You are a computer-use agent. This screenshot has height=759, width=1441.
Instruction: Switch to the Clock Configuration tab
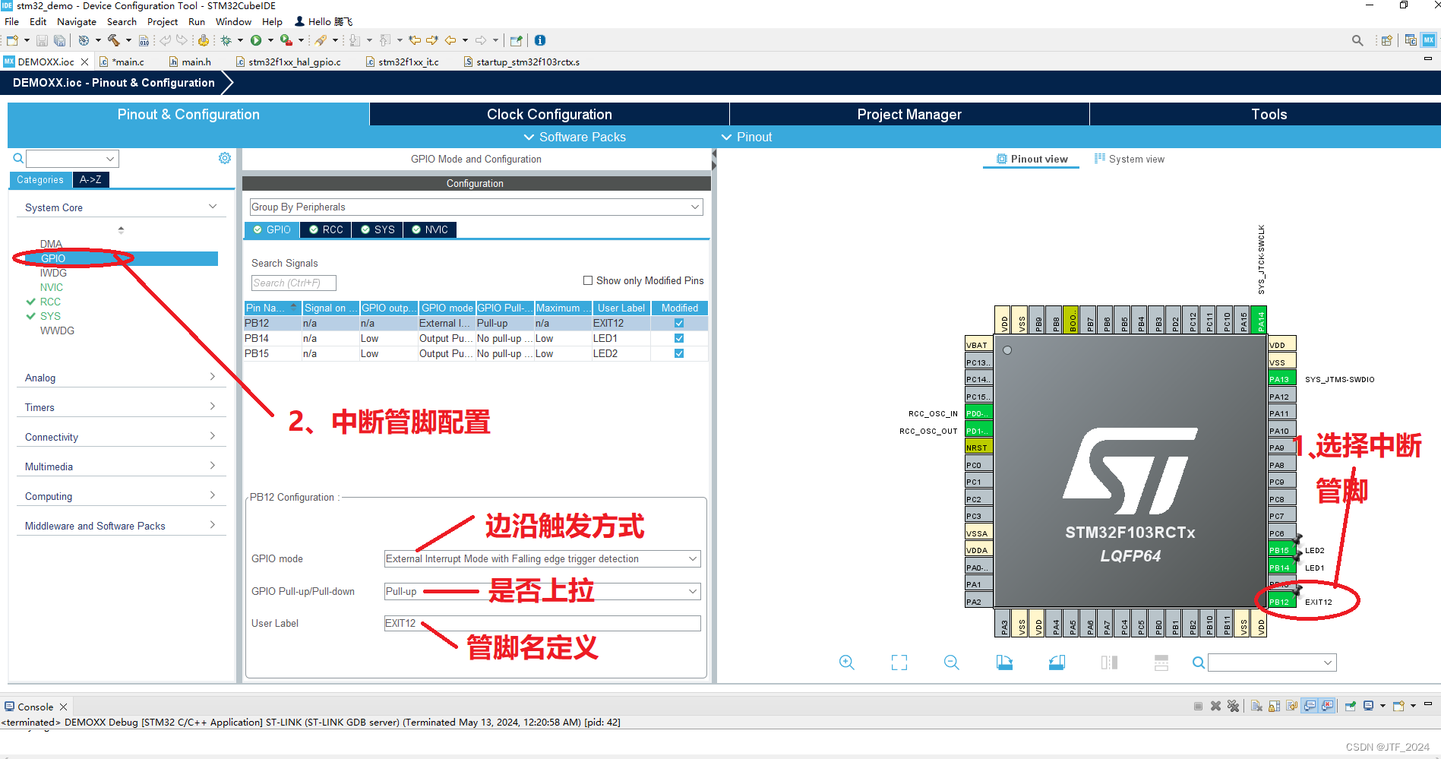[548, 114]
